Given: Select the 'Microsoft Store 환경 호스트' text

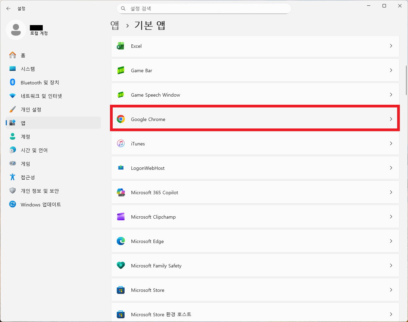Looking at the screenshot, I should [161, 315].
